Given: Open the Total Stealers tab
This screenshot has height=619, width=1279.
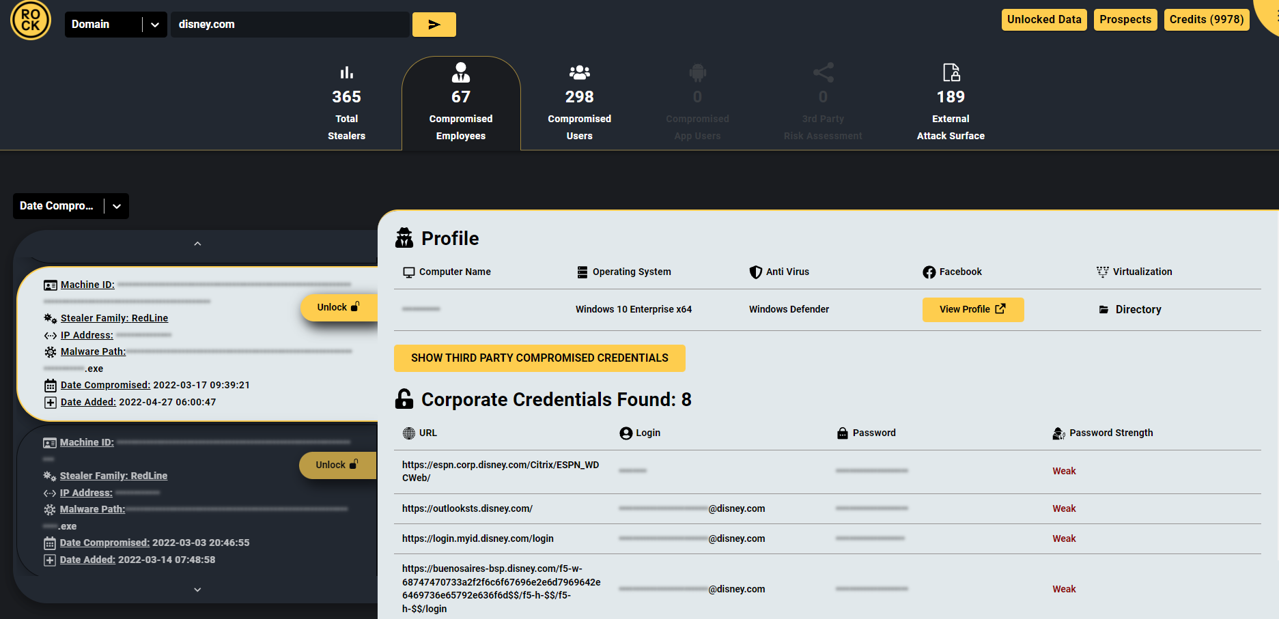Looking at the screenshot, I should click(347, 104).
